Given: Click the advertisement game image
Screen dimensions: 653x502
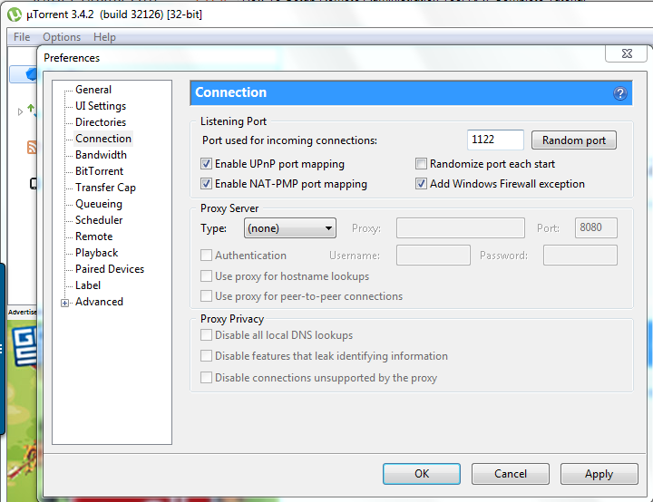Looking at the screenshot, I should coord(23,410).
